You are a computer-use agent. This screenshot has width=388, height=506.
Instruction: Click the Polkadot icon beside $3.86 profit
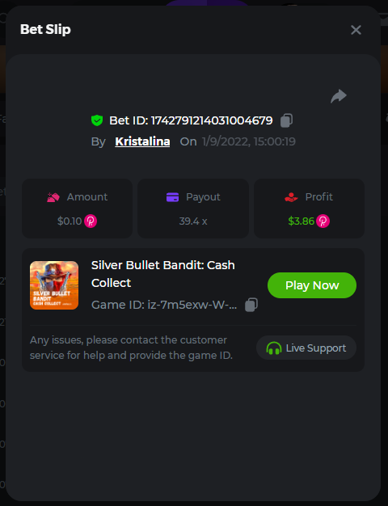[323, 221]
